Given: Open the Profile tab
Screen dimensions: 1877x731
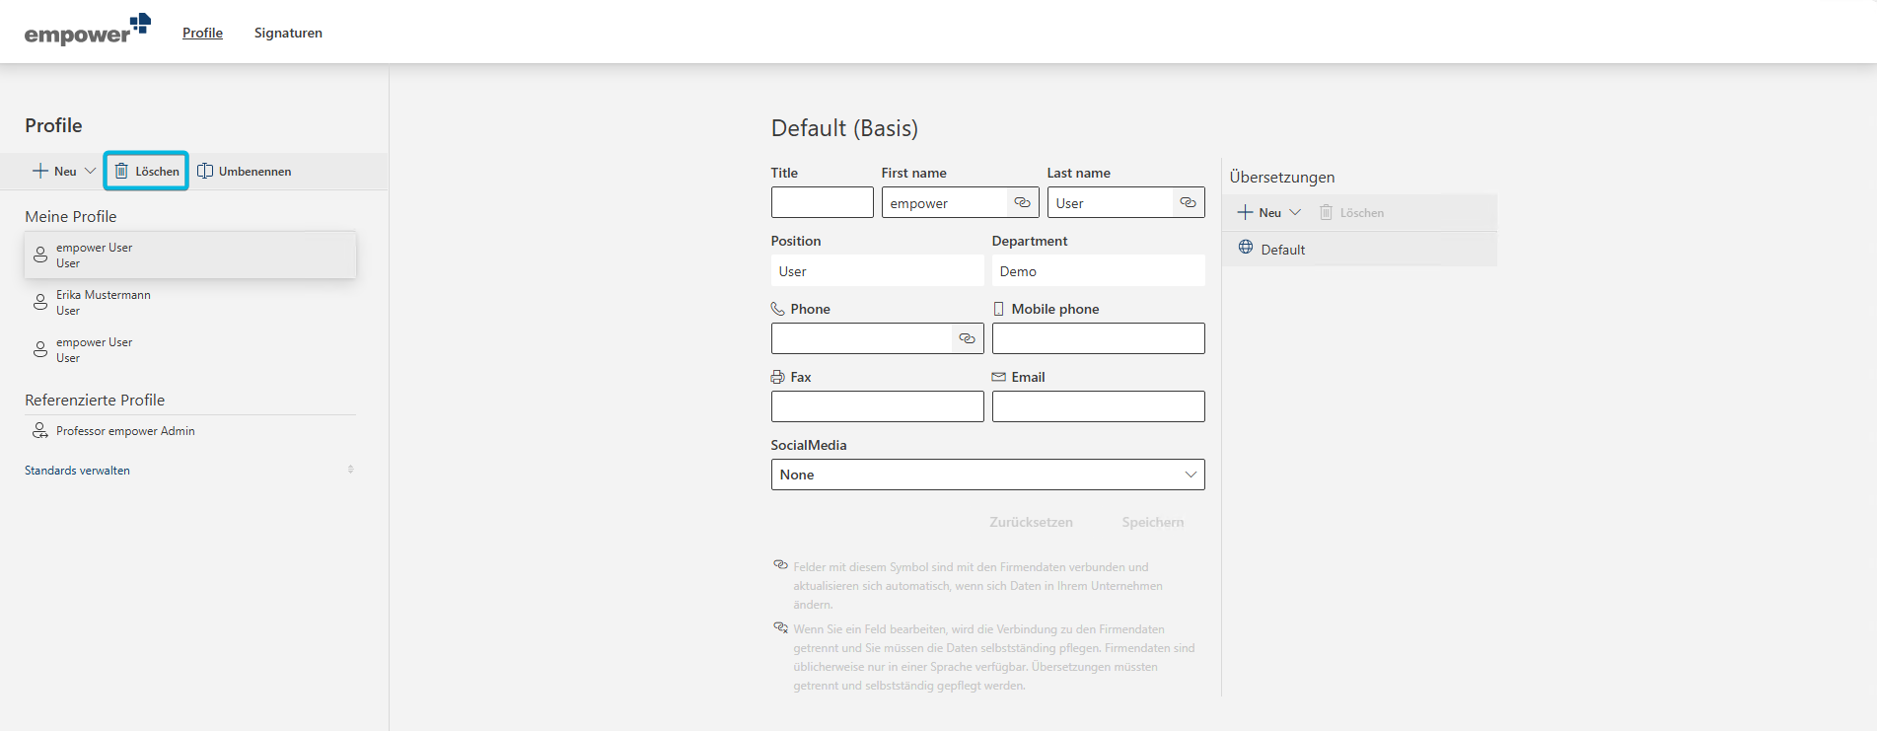Looking at the screenshot, I should (202, 33).
